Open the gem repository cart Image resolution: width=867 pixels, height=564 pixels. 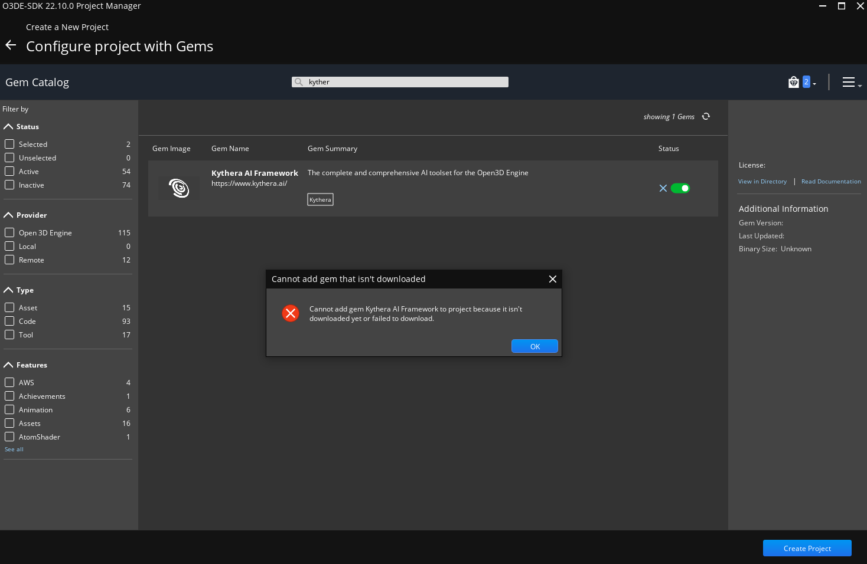coord(793,81)
